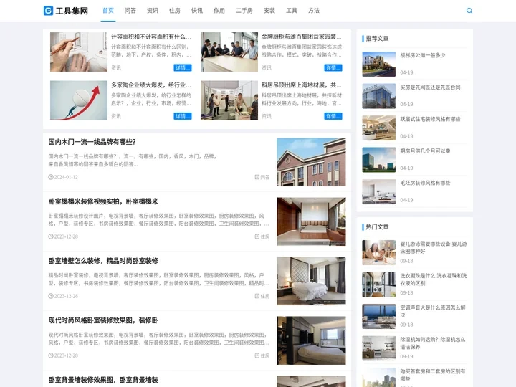Click the brick building thumbnail image

click(311, 162)
